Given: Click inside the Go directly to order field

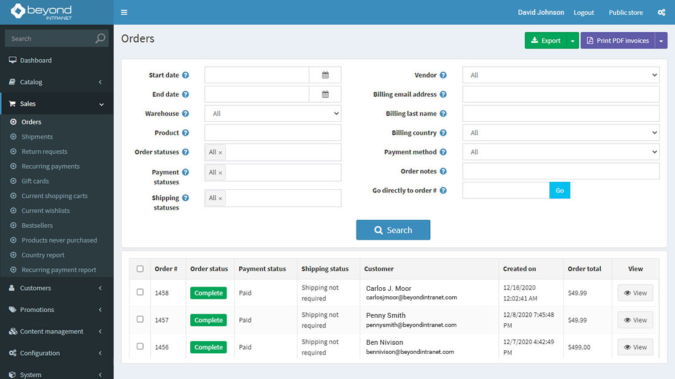Looking at the screenshot, I should [505, 190].
